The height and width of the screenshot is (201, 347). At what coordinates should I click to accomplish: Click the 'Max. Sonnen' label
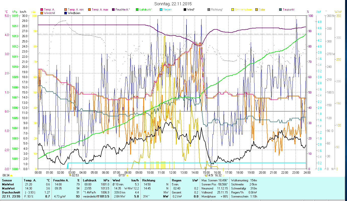[x=210, y=180]
